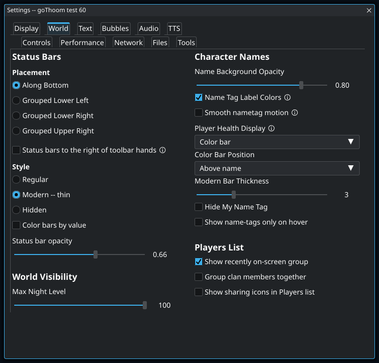Screen dimensions: 379x363
Task: Enable Show name-tags only on hover
Action: [199, 222]
